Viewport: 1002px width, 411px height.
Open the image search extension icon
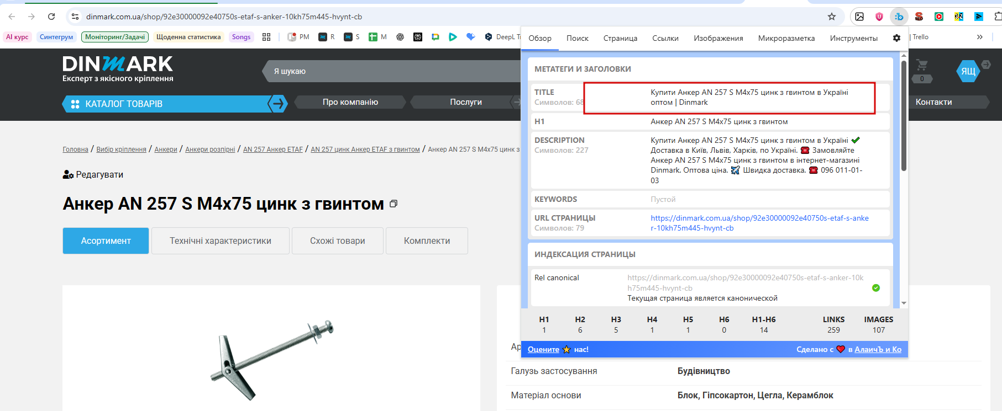pos(859,17)
